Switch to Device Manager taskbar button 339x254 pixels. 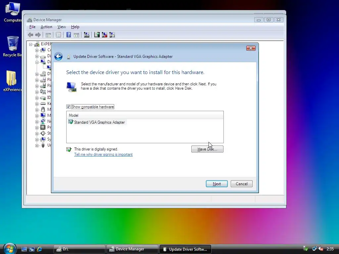click(132, 249)
